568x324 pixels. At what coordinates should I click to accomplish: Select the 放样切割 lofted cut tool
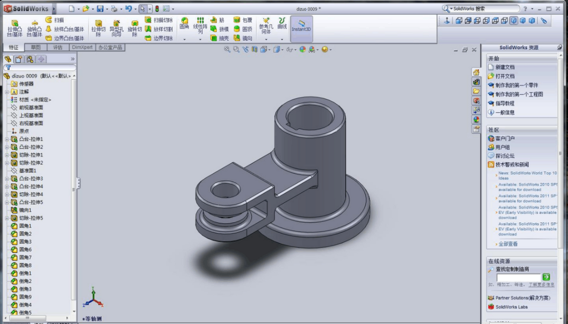pos(159,29)
